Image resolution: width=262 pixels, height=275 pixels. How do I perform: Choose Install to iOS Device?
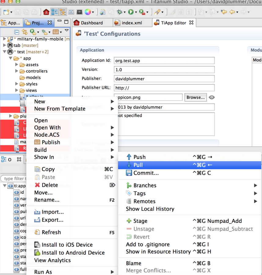(x=72, y=245)
